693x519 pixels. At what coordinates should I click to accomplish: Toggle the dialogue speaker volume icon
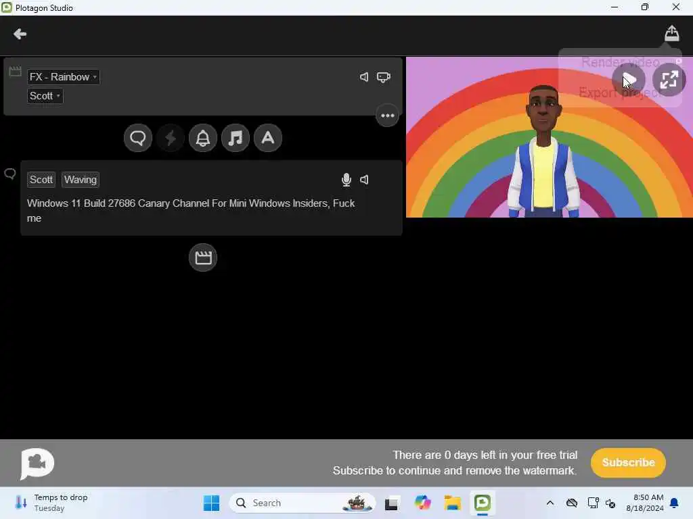click(x=364, y=180)
